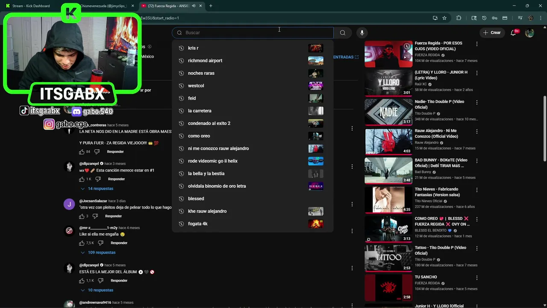Open options for Y LLORO lyric video
547x308 pixels.
click(477, 73)
